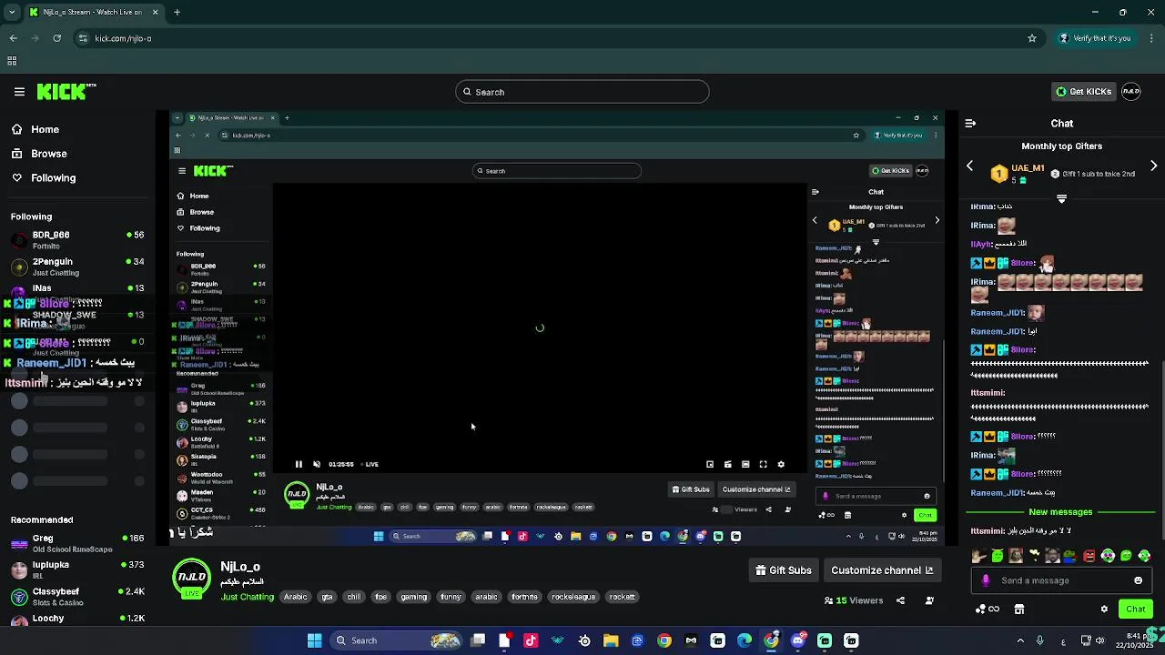Screen dimensions: 1165x655
Task: Show hidden system tray icons
Action: (x=1020, y=640)
